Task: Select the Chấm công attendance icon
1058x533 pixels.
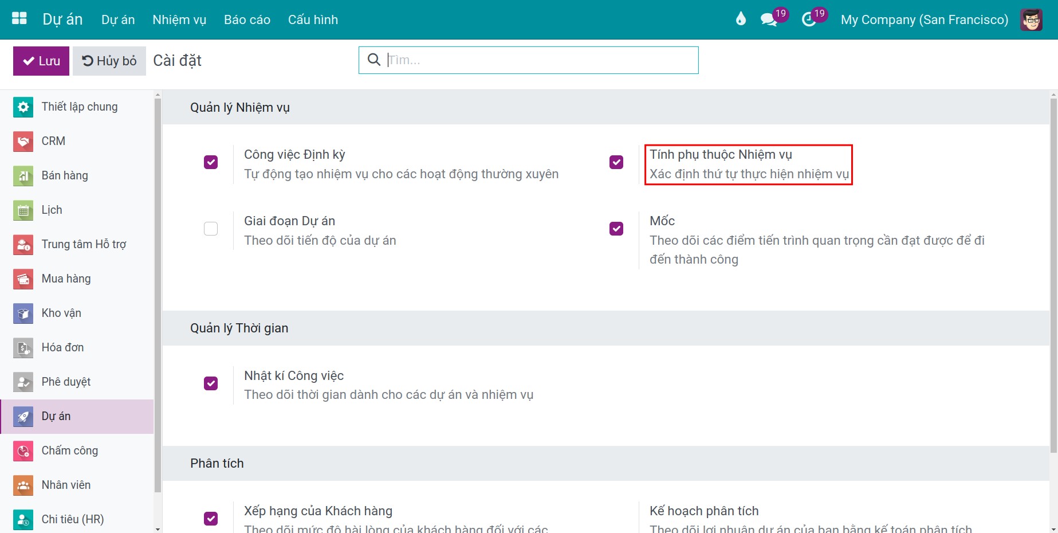Action: click(23, 451)
